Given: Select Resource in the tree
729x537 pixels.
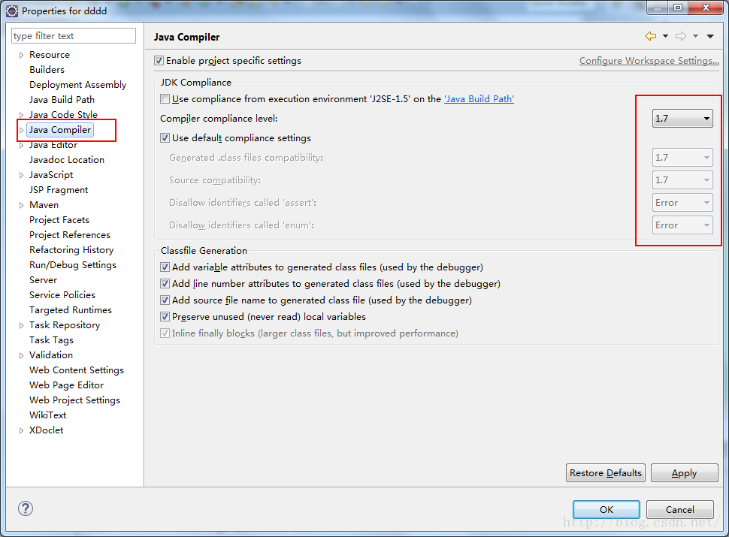Looking at the screenshot, I should coord(50,55).
